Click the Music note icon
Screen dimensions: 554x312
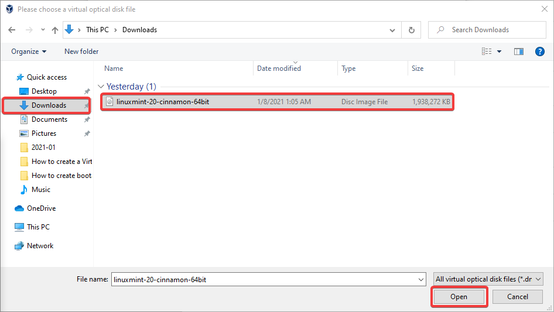coord(23,190)
